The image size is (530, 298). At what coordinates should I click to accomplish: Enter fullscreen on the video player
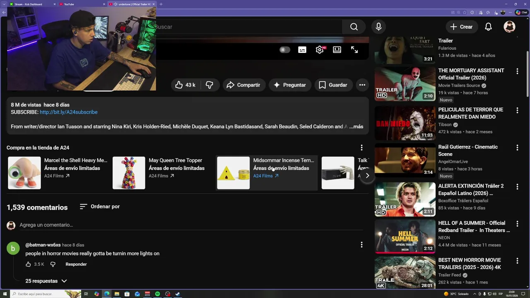coord(354,50)
